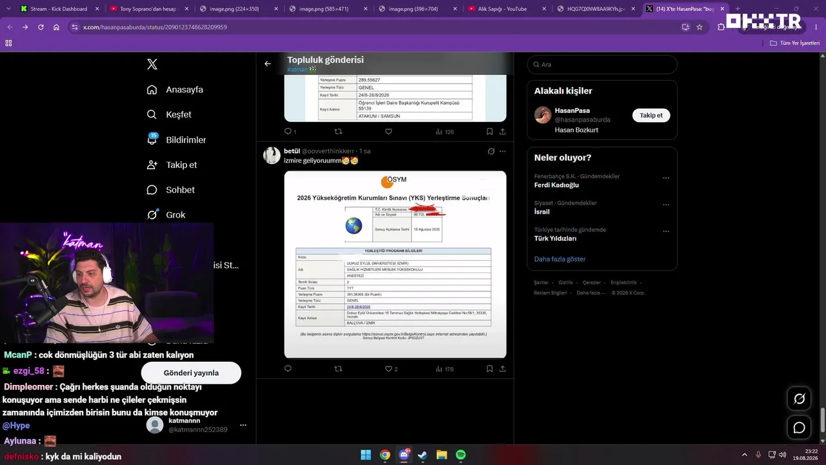Like the post with 126 views

(x=388, y=132)
